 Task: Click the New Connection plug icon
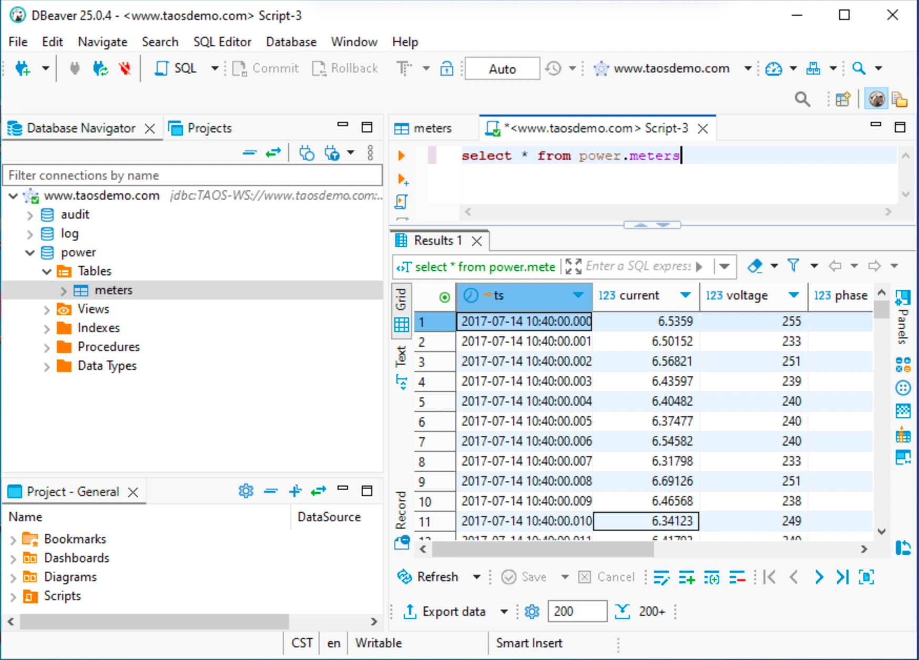pyautogui.click(x=23, y=68)
